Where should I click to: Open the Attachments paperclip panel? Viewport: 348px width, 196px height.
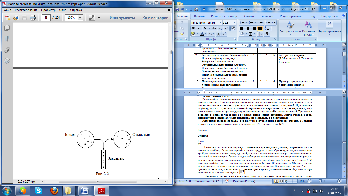[7, 50]
